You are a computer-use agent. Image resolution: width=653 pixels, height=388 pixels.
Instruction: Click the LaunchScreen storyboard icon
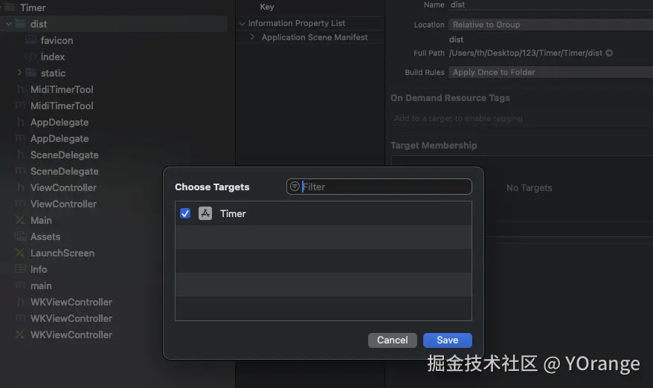pyautogui.click(x=19, y=253)
